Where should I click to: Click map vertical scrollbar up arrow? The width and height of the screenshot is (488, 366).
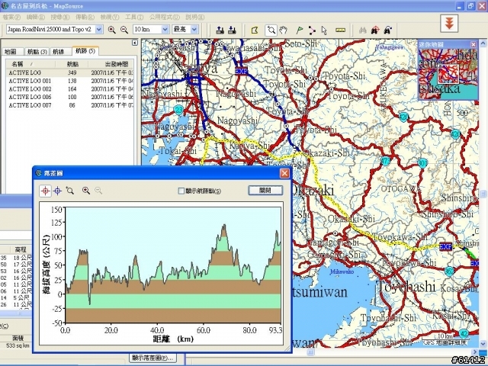pyautogui.click(x=483, y=43)
